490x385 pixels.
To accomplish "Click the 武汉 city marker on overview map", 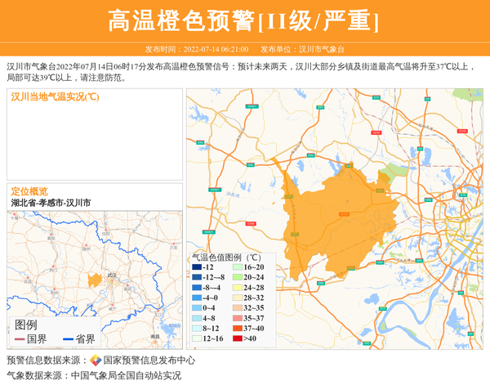I will tap(112, 278).
